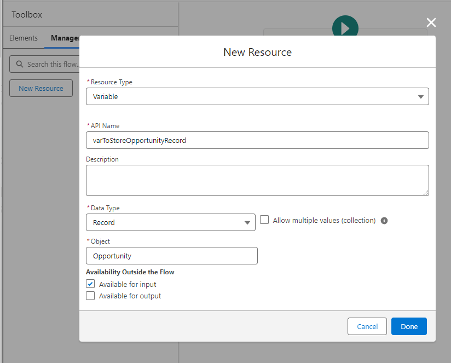
Task: Click the info icon beside collection option
Action: pyautogui.click(x=384, y=221)
